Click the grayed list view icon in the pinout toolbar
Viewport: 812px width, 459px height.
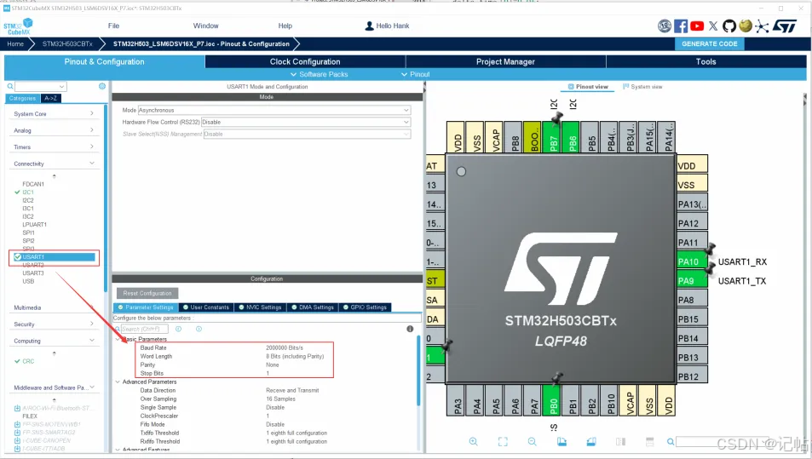[x=650, y=441]
